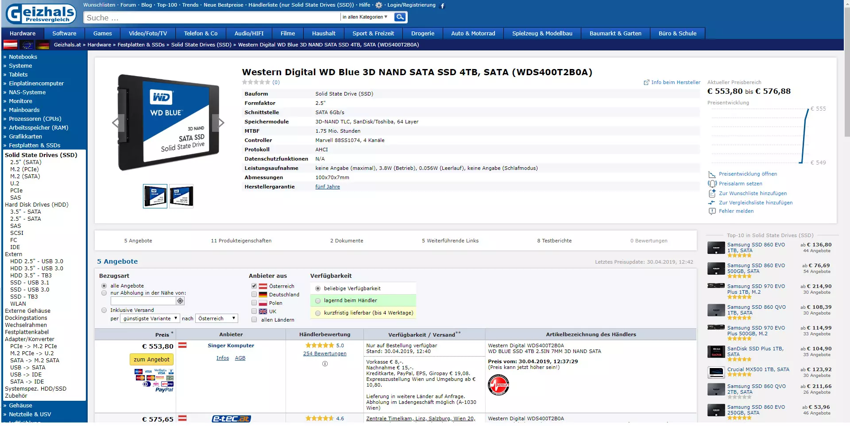Click the Fehler melden icon

pyautogui.click(x=712, y=211)
